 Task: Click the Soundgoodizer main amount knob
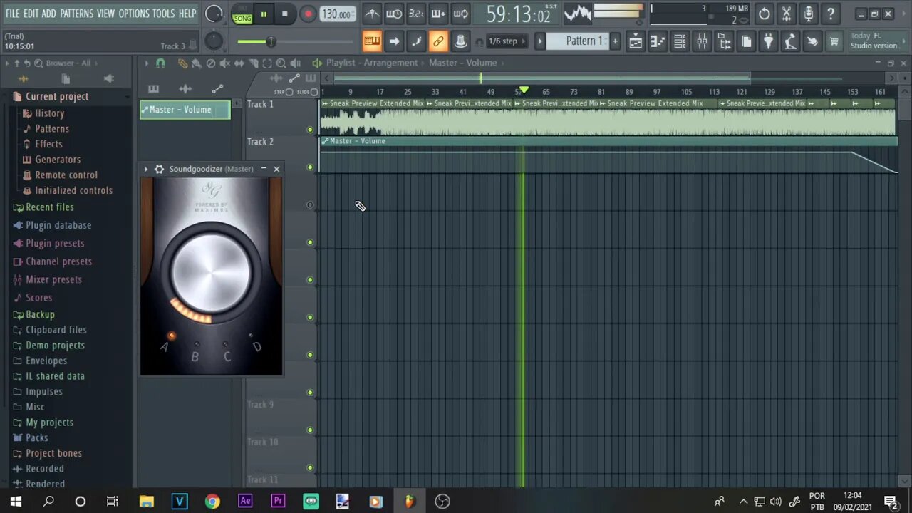[x=211, y=272]
